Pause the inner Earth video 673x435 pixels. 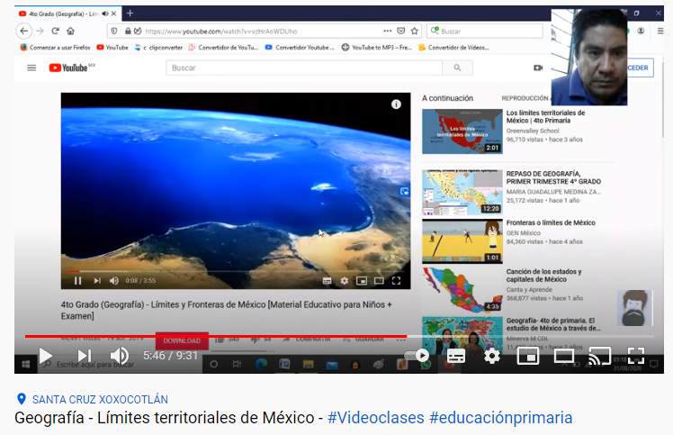[77, 281]
